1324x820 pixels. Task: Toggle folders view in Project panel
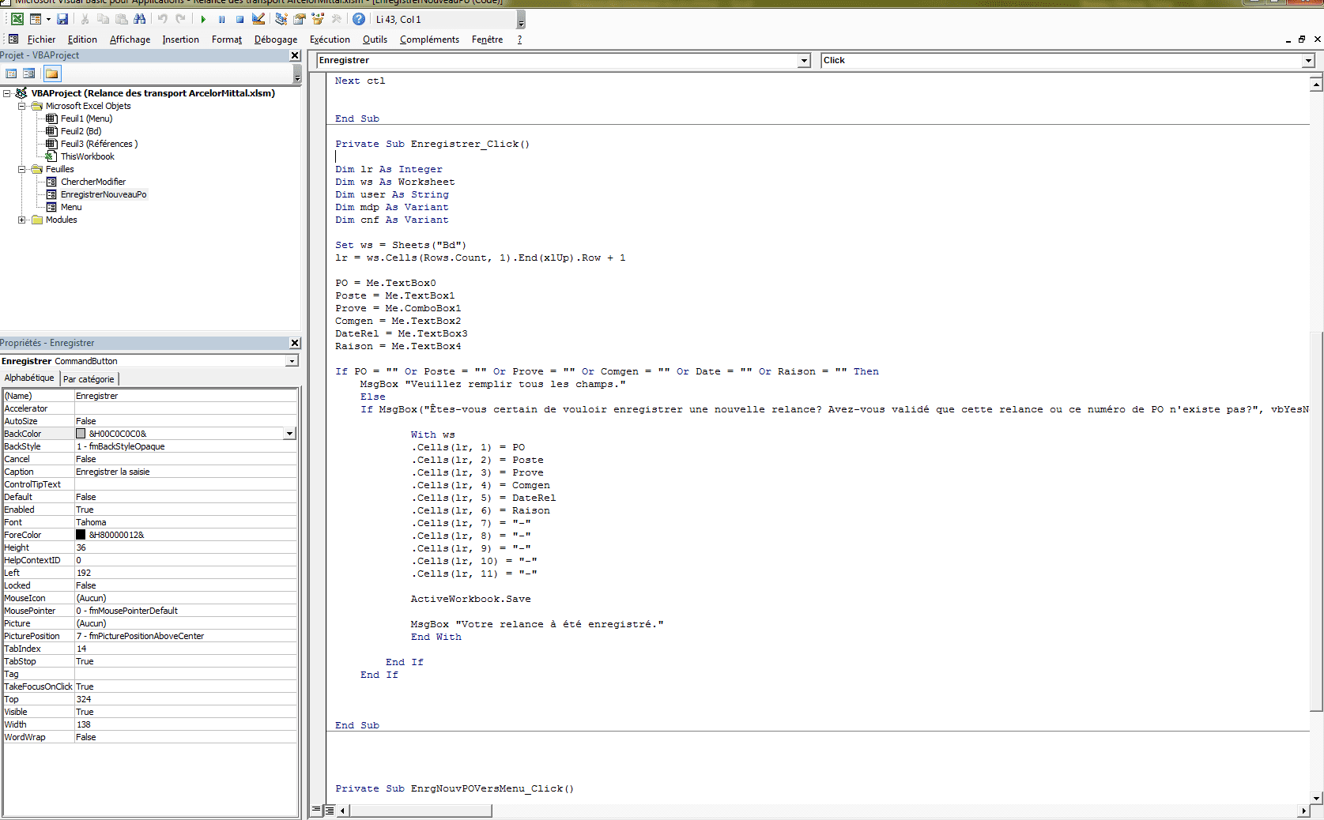(x=51, y=73)
